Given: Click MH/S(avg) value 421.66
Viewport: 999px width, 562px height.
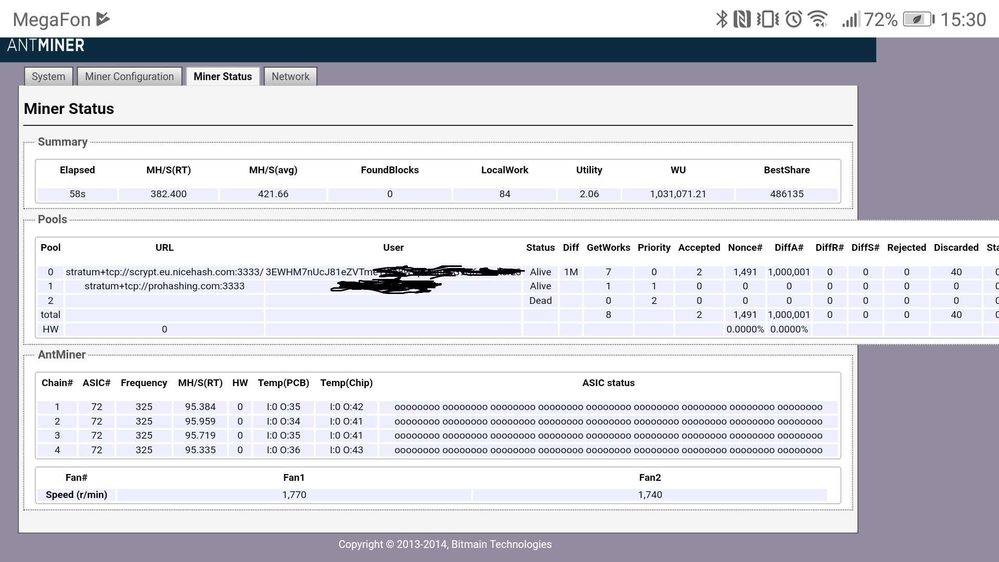Looking at the screenshot, I should coord(273,194).
